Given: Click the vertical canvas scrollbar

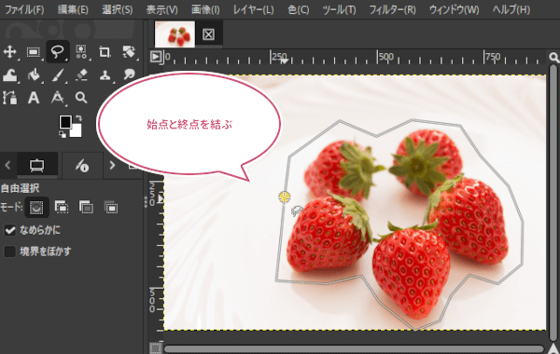Looking at the screenshot, I should coord(553,202).
